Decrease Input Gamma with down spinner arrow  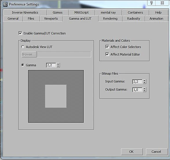tap(145, 83)
